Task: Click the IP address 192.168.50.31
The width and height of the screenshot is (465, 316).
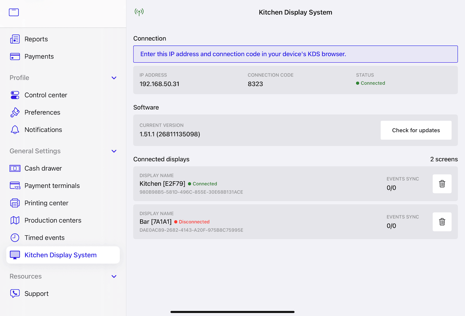Action: tap(159, 84)
